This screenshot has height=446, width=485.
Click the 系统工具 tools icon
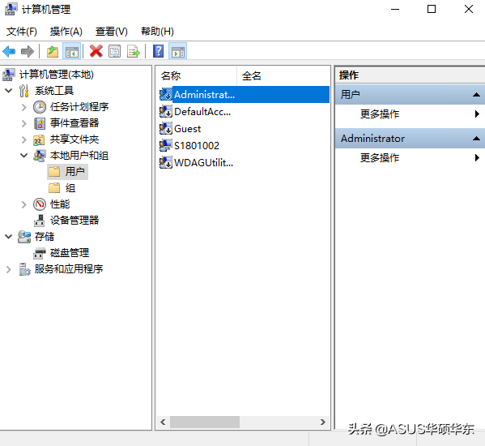tap(24, 91)
